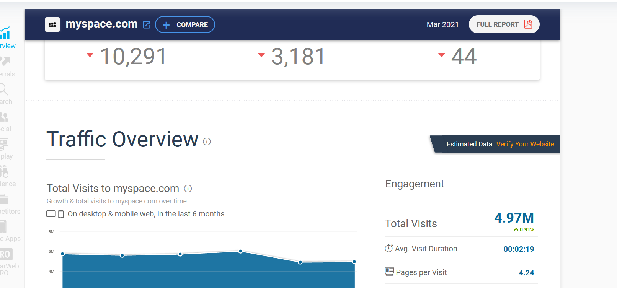Image resolution: width=617 pixels, height=288 pixels.
Task: Click the mobile device icon
Action: point(61,214)
